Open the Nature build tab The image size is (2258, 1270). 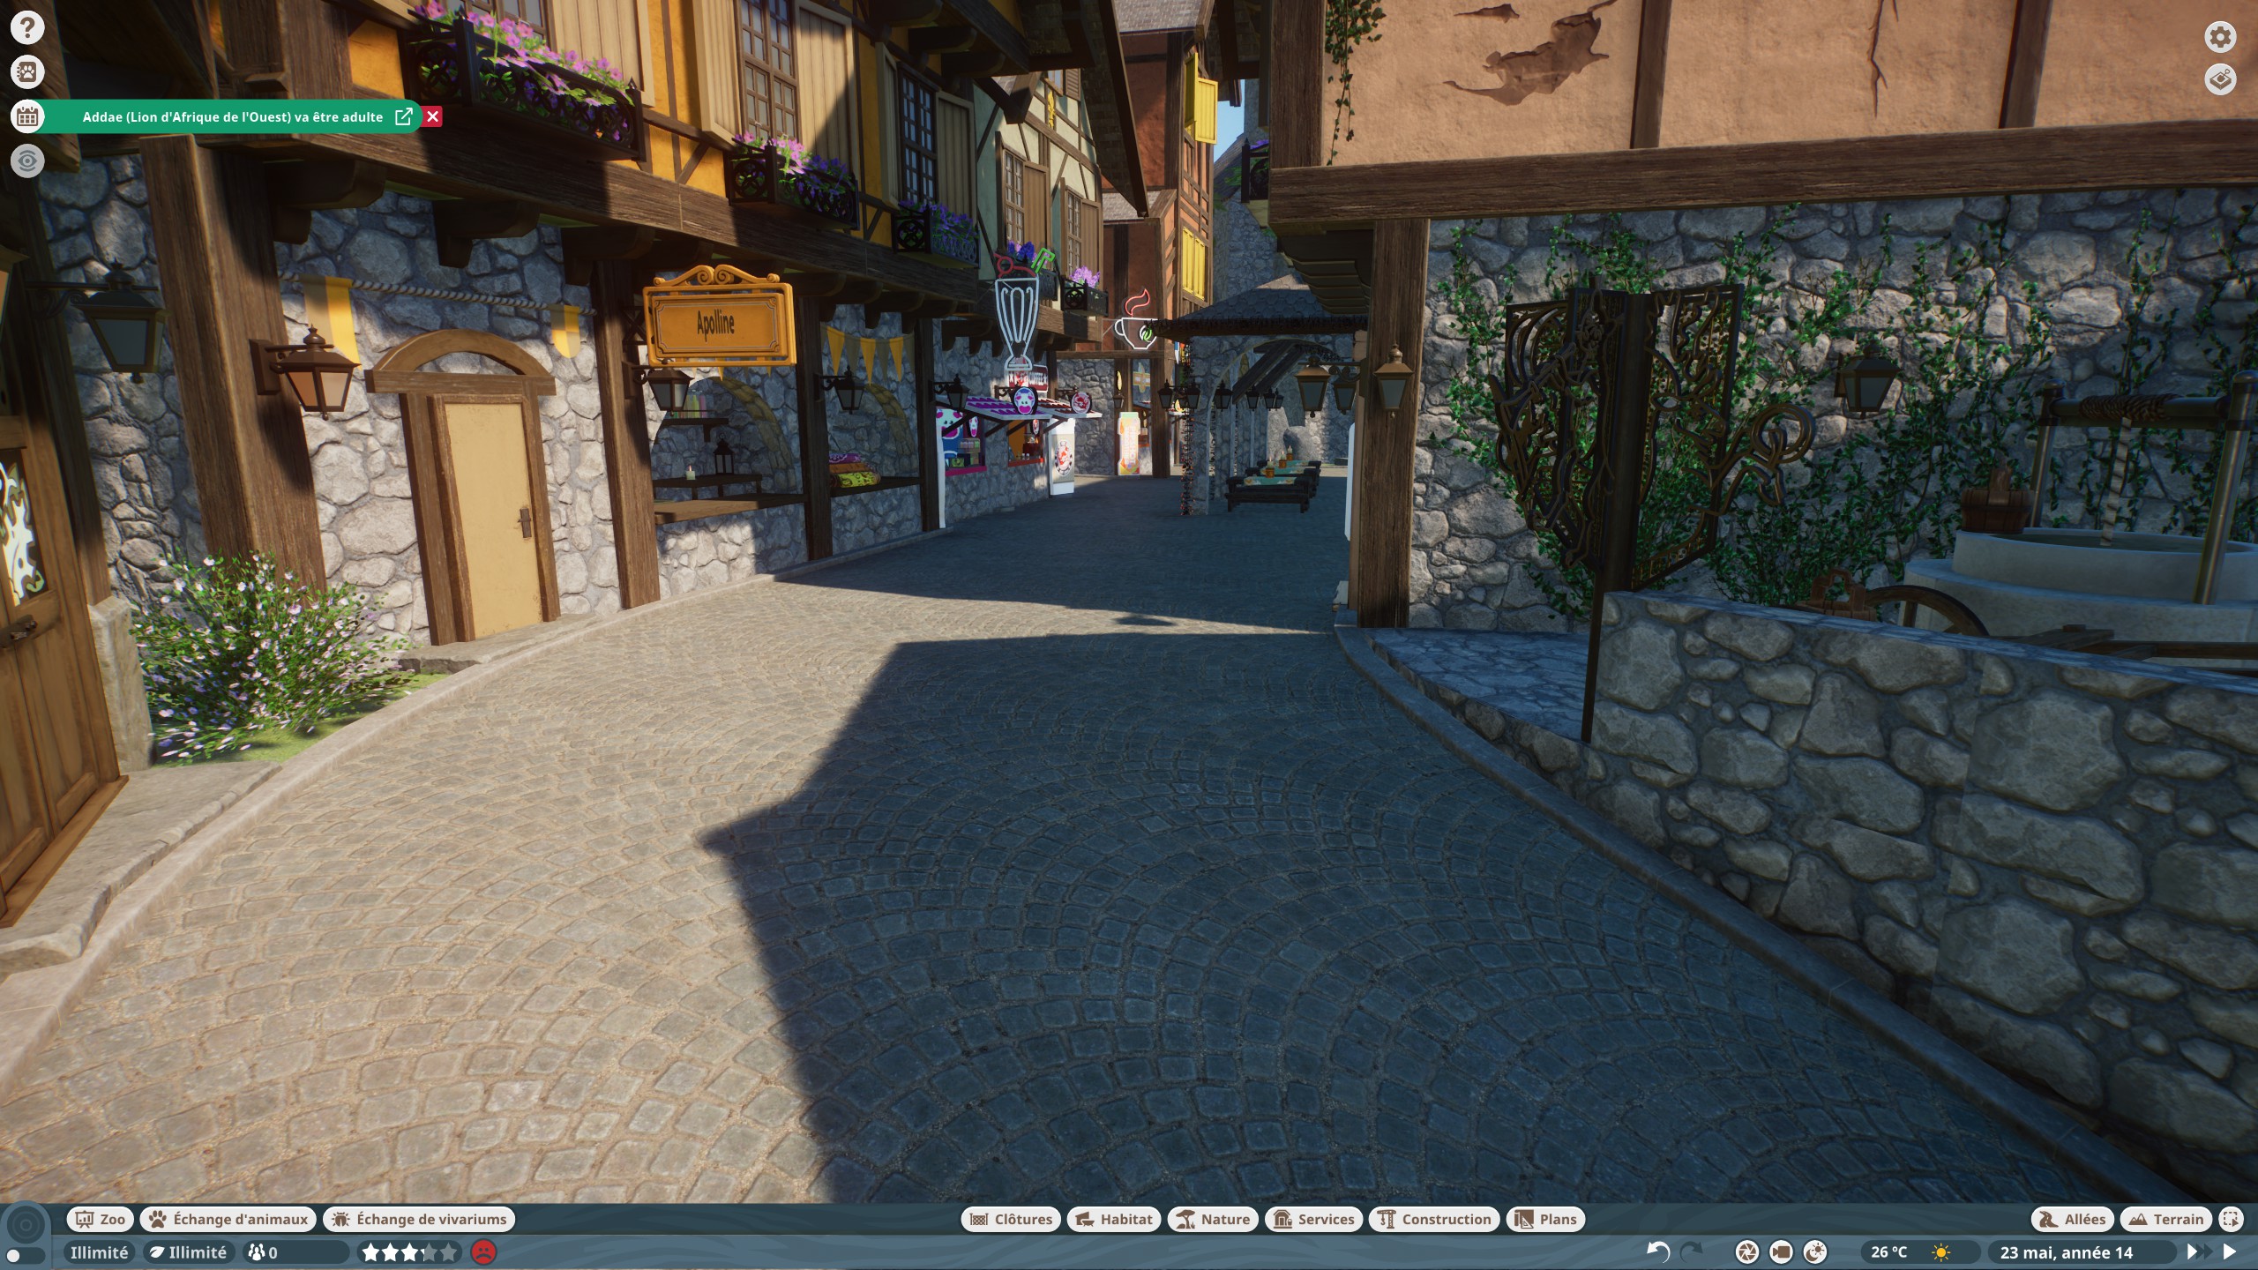1214,1219
